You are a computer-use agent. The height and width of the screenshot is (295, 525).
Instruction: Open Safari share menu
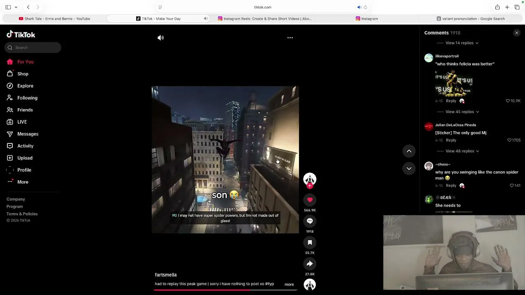[497, 7]
